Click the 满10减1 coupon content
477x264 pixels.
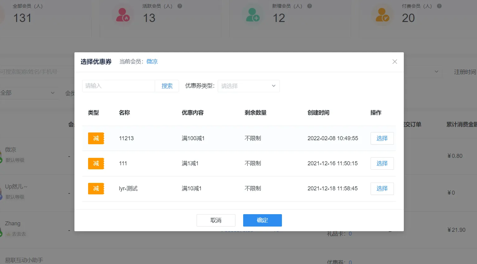click(192, 188)
